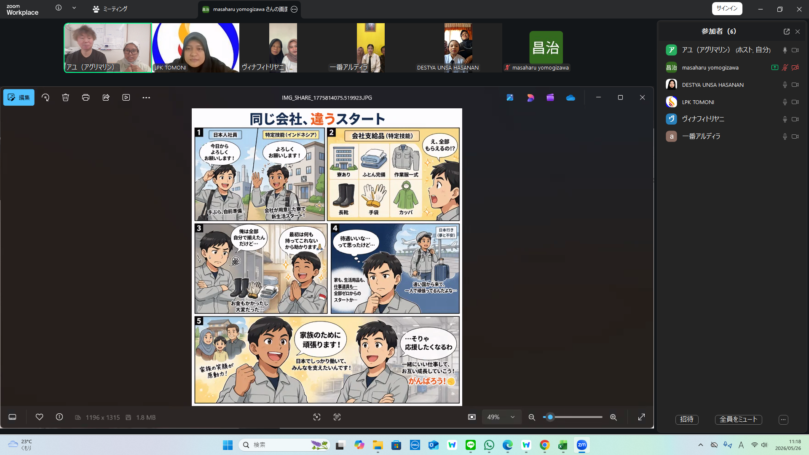This screenshot has height=455, width=809.
Task: Zoom out with the minus magnifier
Action: point(532,417)
